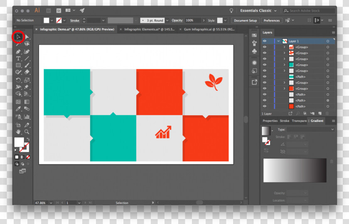Hide the teal Path via its eye icon
The width and height of the screenshot is (349, 224).
[x=264, y=77]
